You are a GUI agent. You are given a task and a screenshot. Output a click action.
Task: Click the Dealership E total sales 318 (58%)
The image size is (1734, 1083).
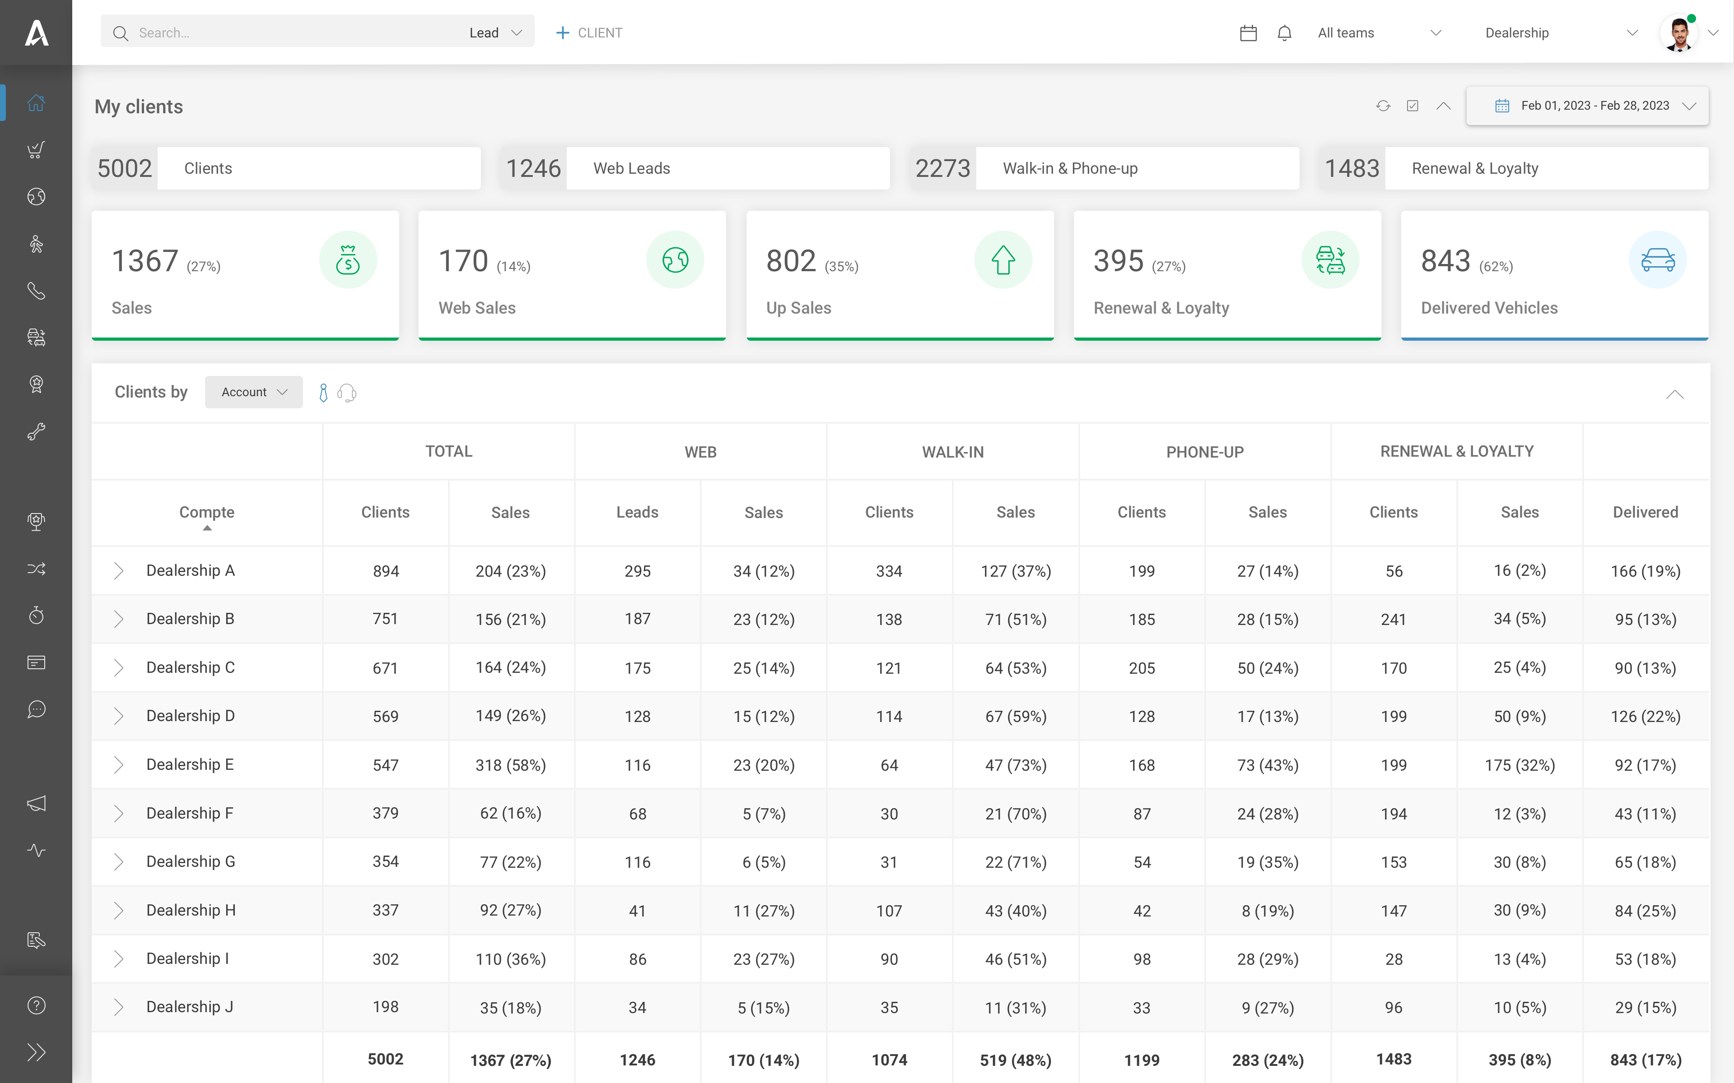coord(511,765)
